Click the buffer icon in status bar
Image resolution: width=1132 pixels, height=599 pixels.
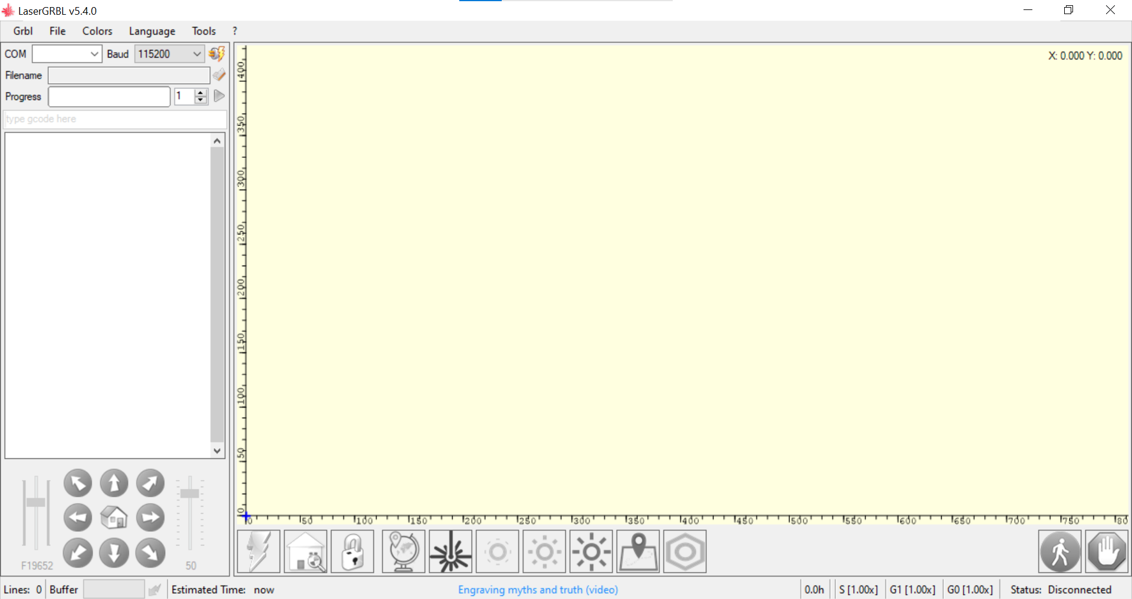coord(154,590)
